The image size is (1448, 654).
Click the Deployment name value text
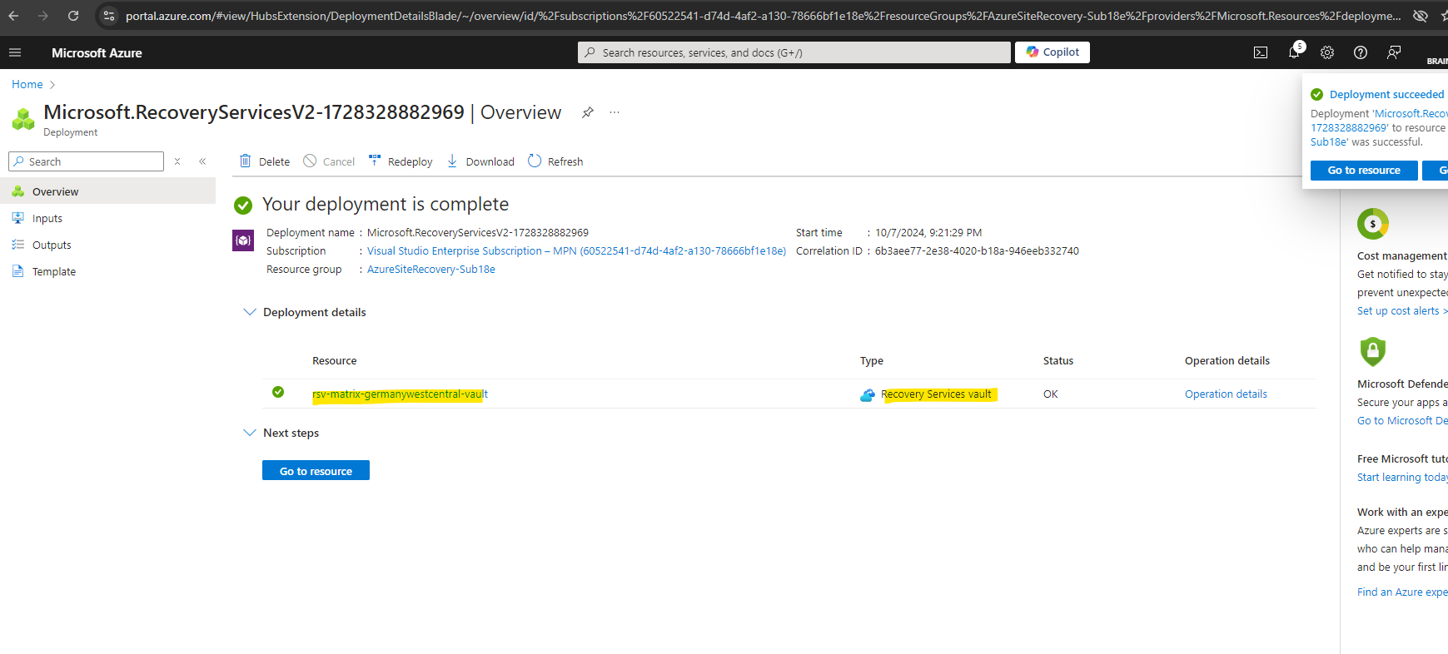[x=478, y=233]
